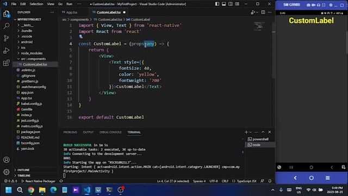Maximize the terminal panel with caret icon
This screenshot has width=348, height=196.
coord(263,132)
